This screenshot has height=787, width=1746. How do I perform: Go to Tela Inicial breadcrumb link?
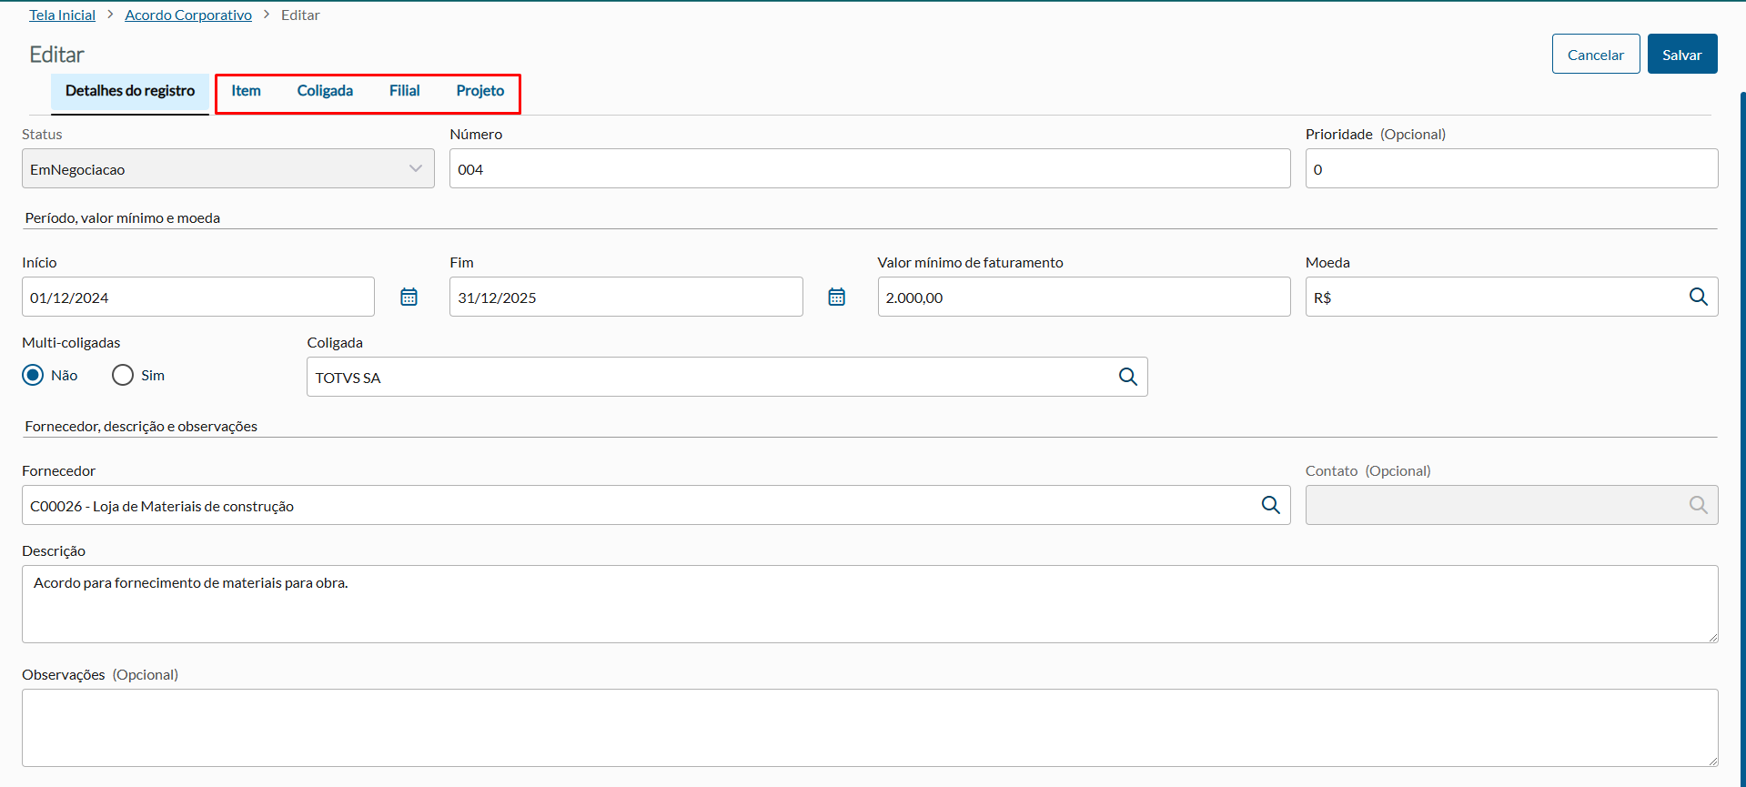point(62,15)
